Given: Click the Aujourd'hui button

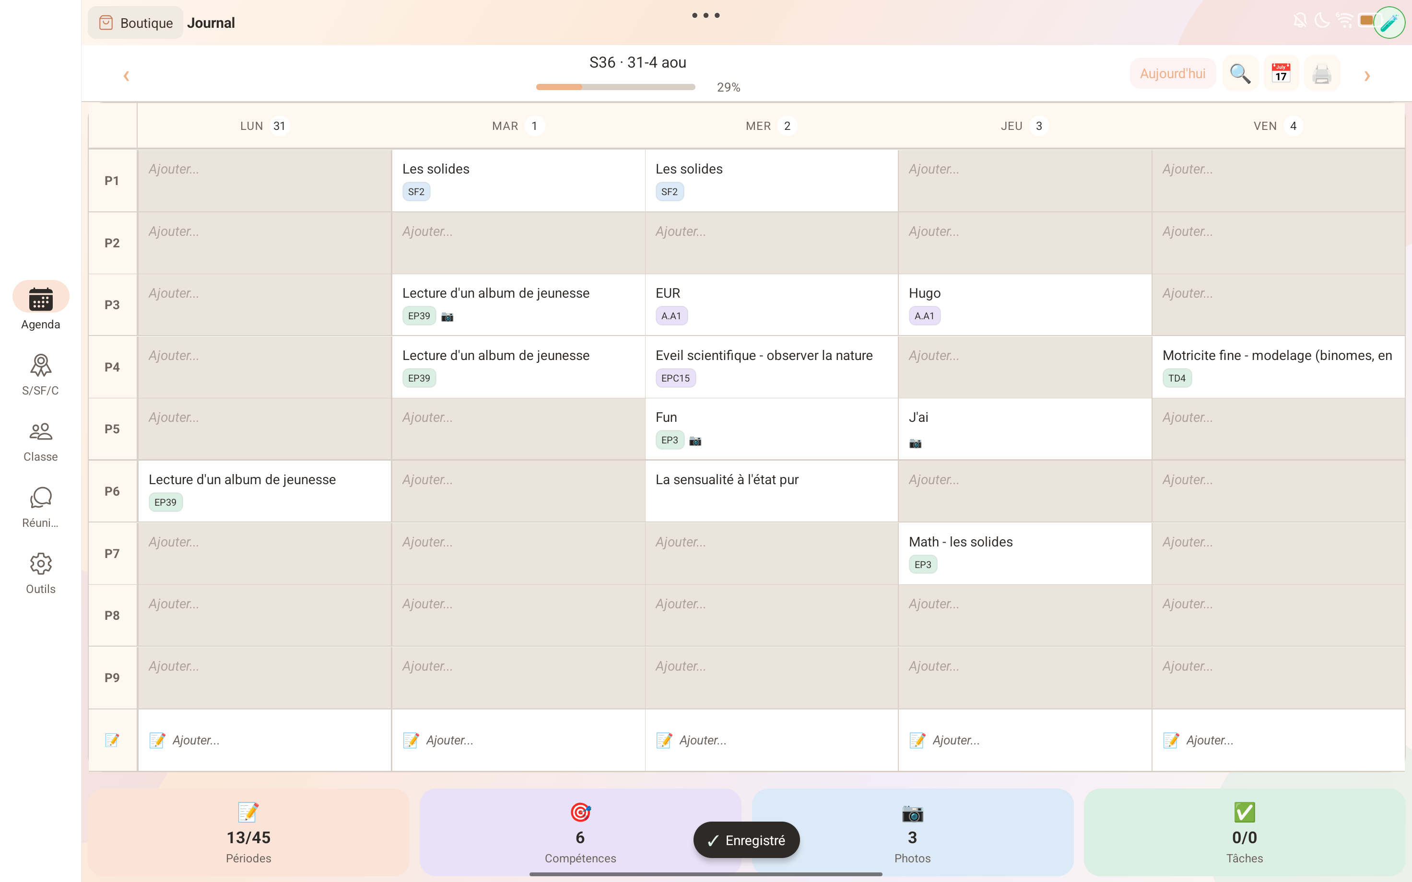Looking at the screenshot, I should [x=1172, y=73].
